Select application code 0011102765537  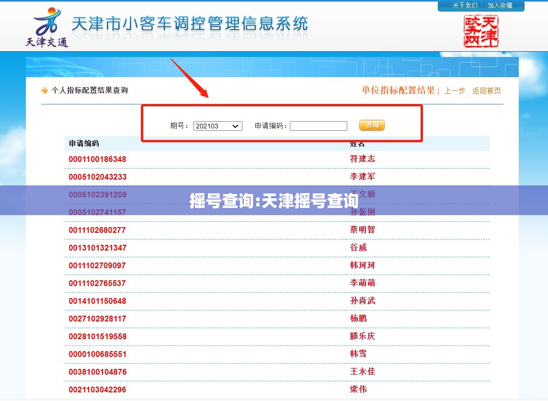97,283
